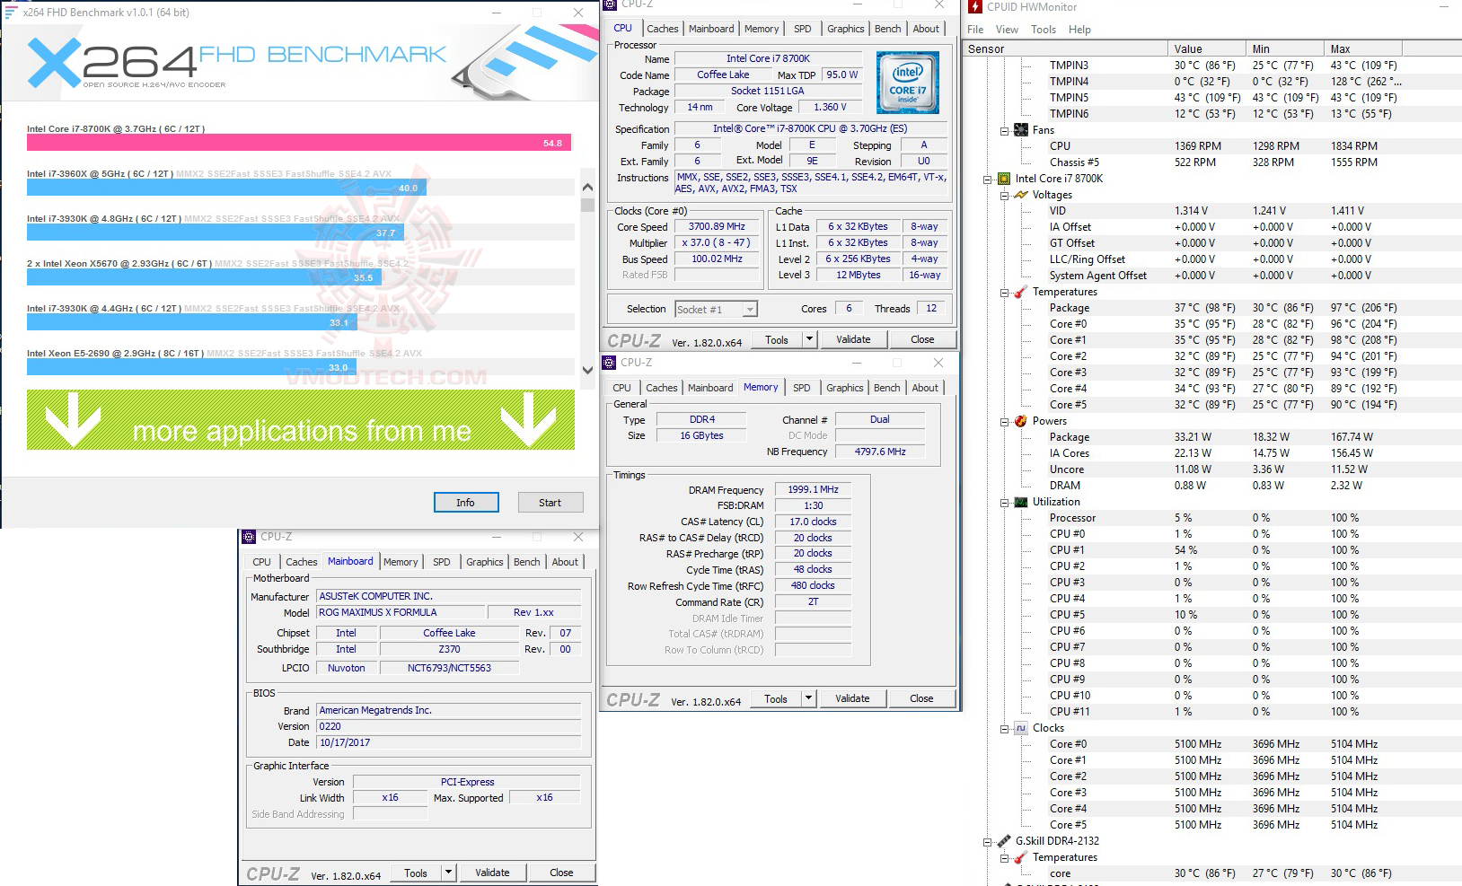Click the Sensor column header in HWMonitor
This screenshot has width=1462, height=886.
tap(1066, 49)
